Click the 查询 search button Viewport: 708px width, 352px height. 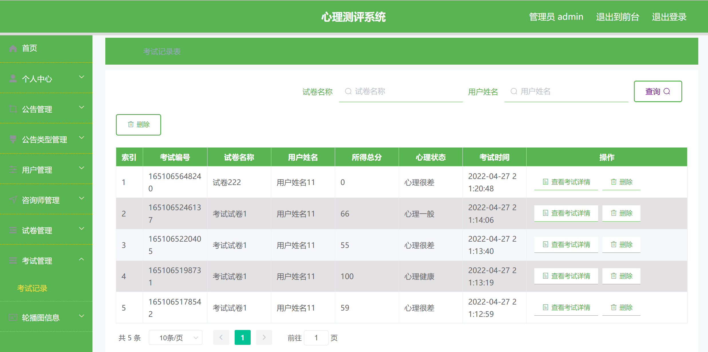658,91
